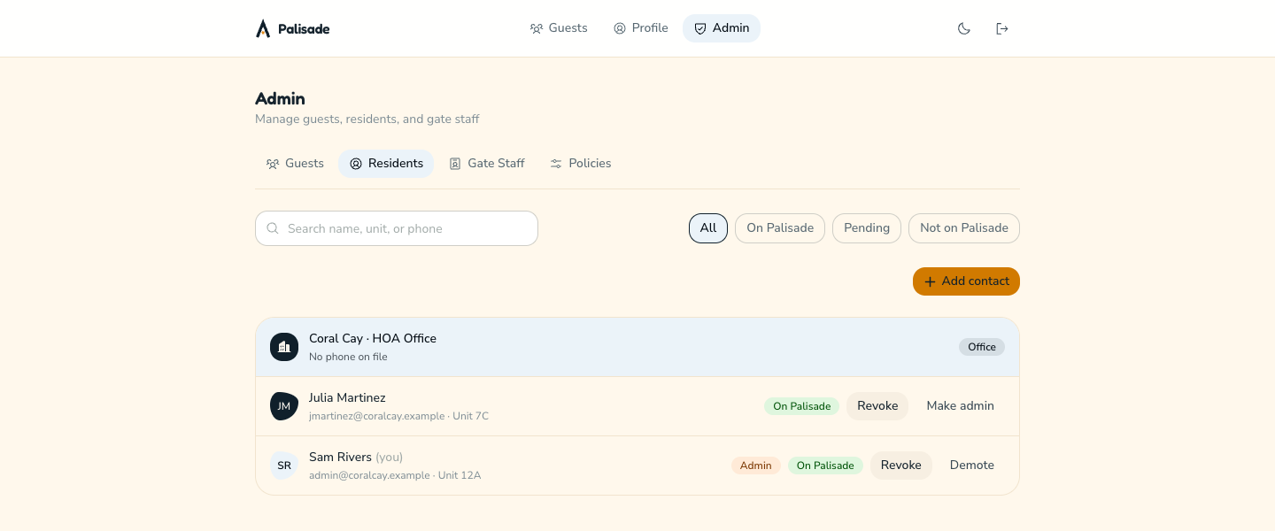Click Julia Martinez's JM avatar
1275x531 pixels.
point(284,406)
